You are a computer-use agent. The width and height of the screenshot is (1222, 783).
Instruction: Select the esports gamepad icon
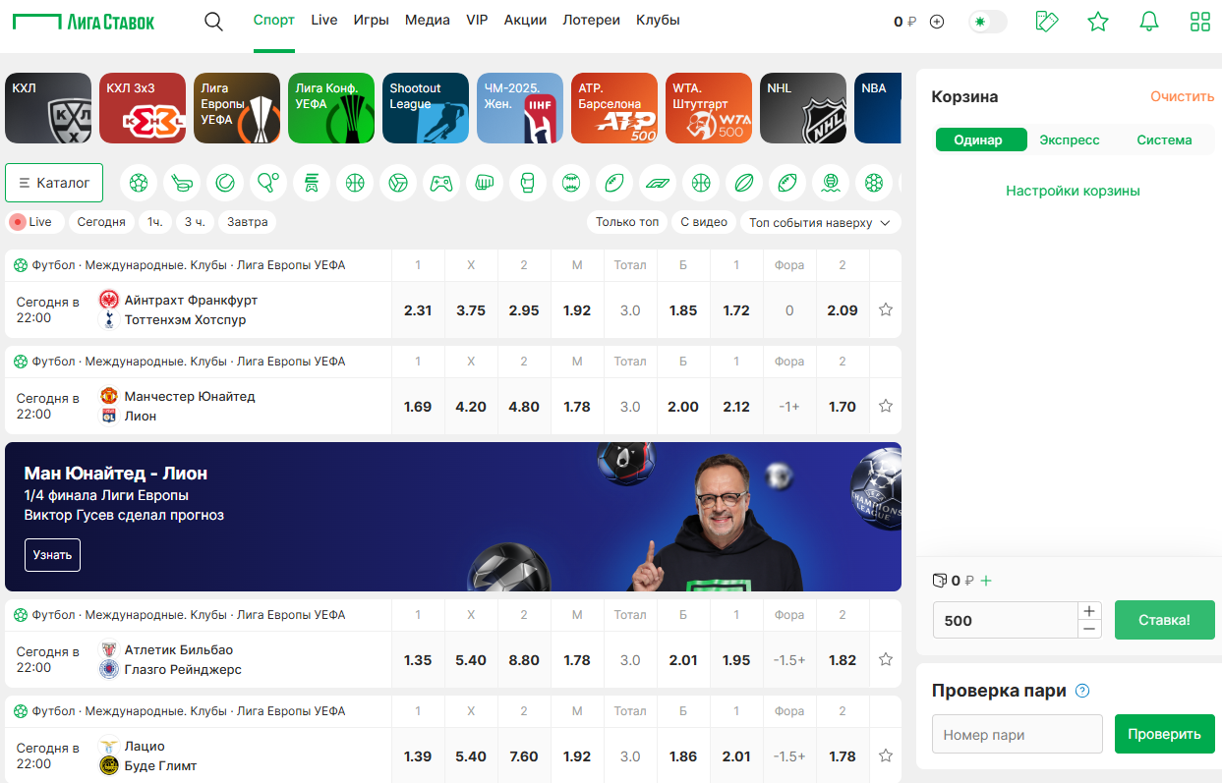point(441,183)
